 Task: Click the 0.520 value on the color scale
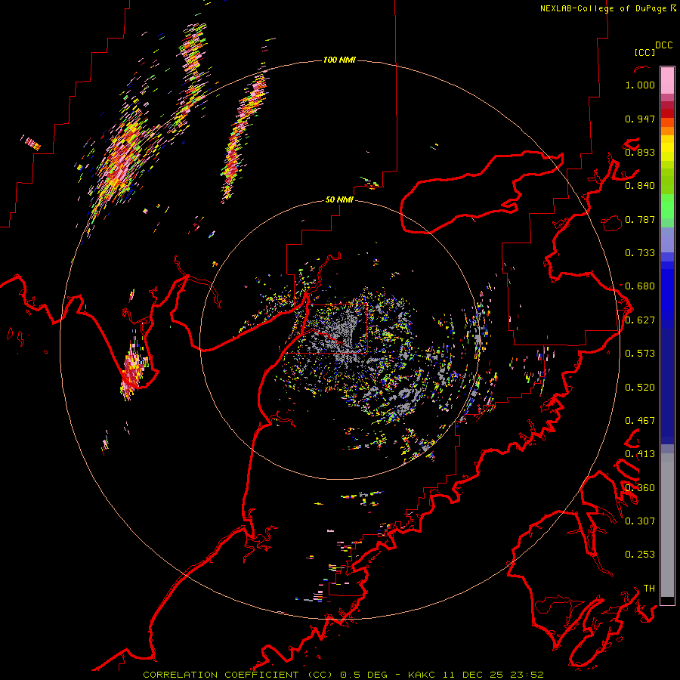(640, 388)
